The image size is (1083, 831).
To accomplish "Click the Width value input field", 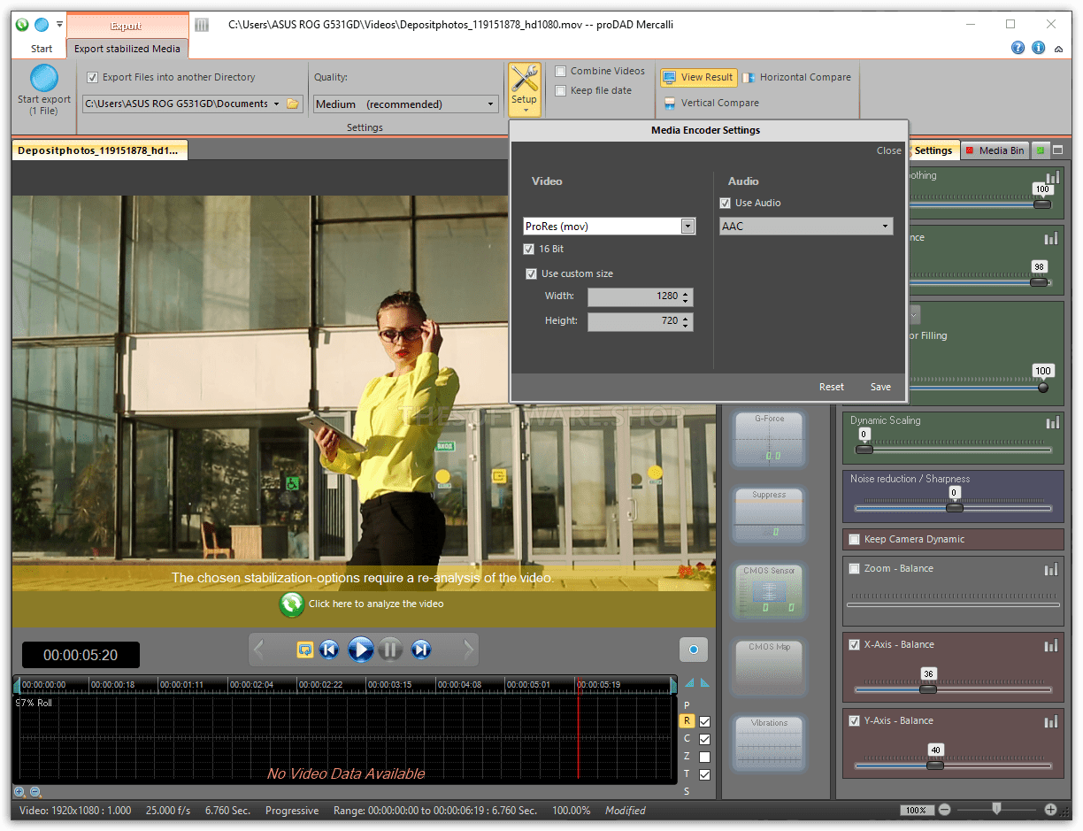I will point(635,296).
